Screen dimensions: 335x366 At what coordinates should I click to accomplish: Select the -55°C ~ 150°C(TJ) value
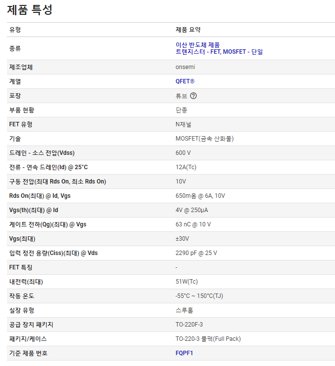[199, 296]
